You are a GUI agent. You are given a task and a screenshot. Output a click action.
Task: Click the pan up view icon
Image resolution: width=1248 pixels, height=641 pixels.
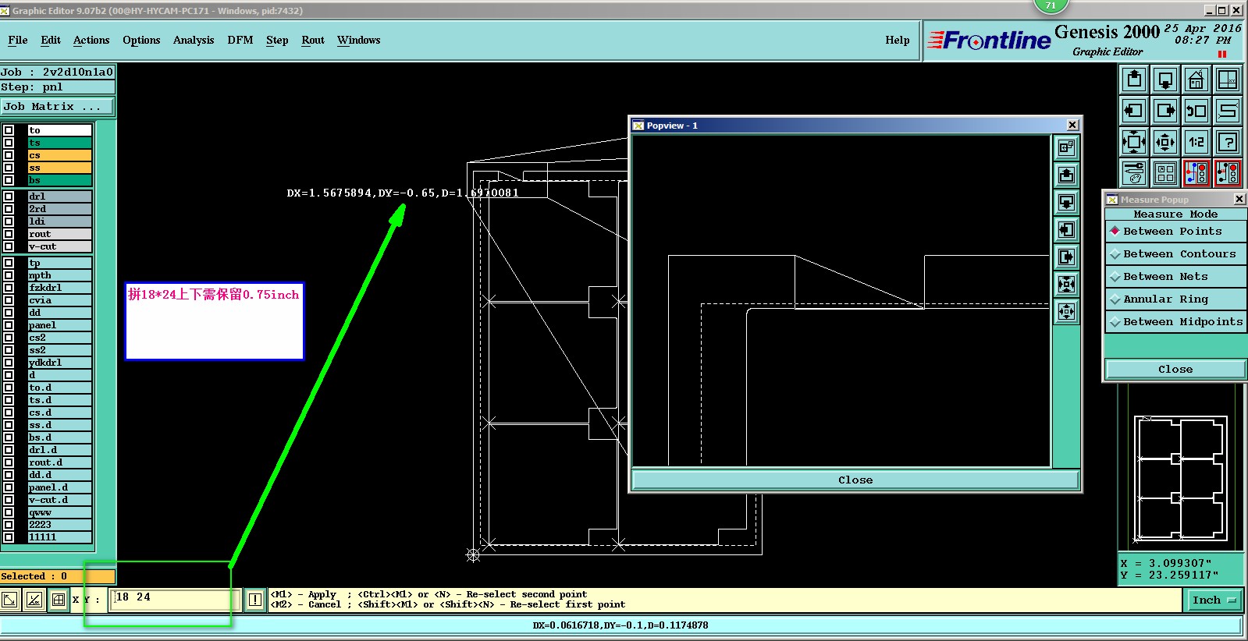[x=1134, y=80]
